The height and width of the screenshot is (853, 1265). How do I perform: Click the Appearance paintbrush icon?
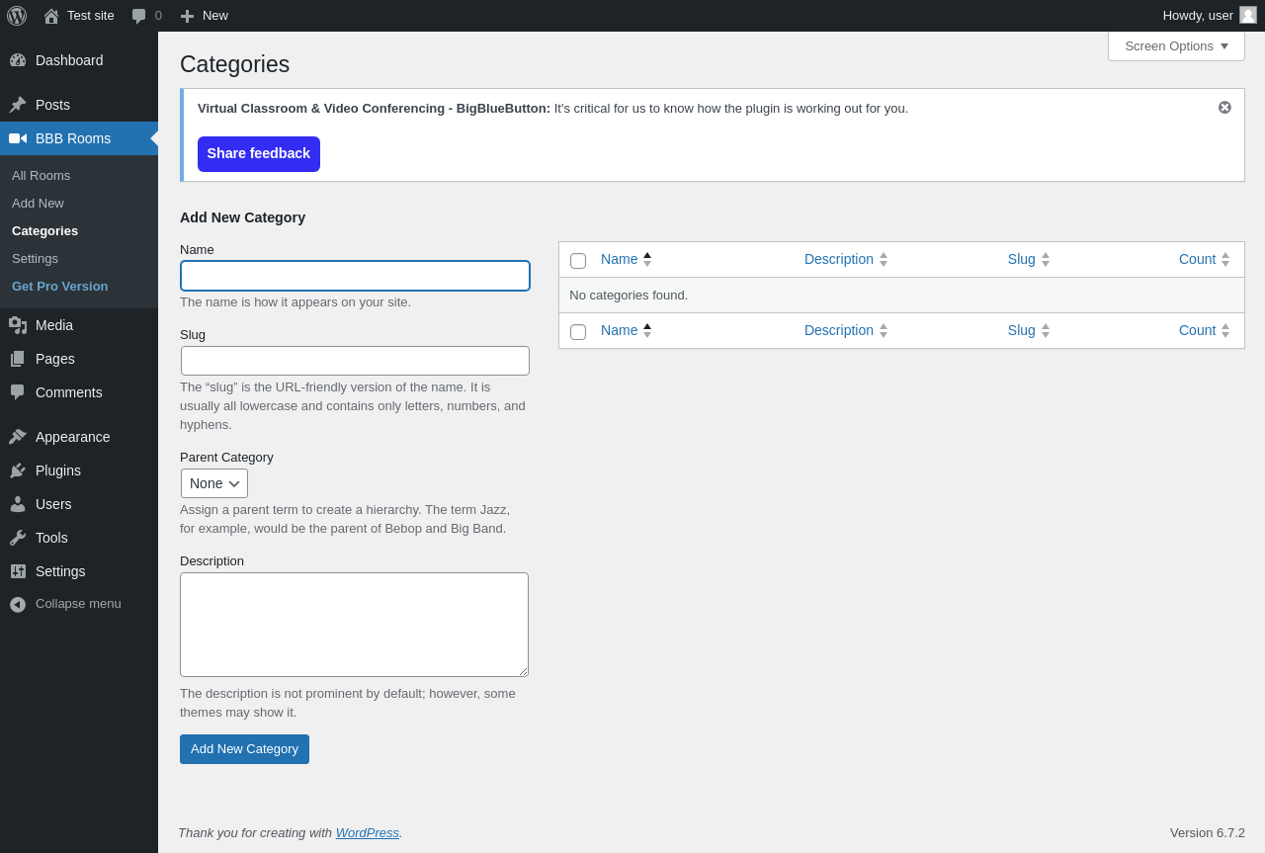[18, 437]
